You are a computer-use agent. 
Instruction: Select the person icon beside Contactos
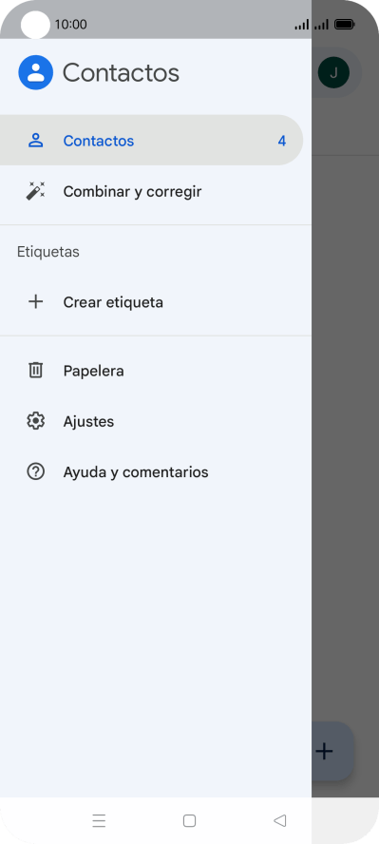pyautogui.click(x=35, y=141)
